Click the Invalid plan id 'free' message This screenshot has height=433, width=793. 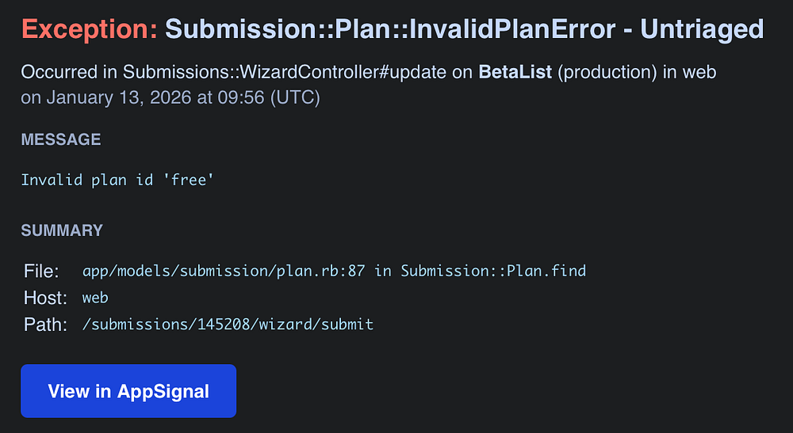click(x=117, y=180)
